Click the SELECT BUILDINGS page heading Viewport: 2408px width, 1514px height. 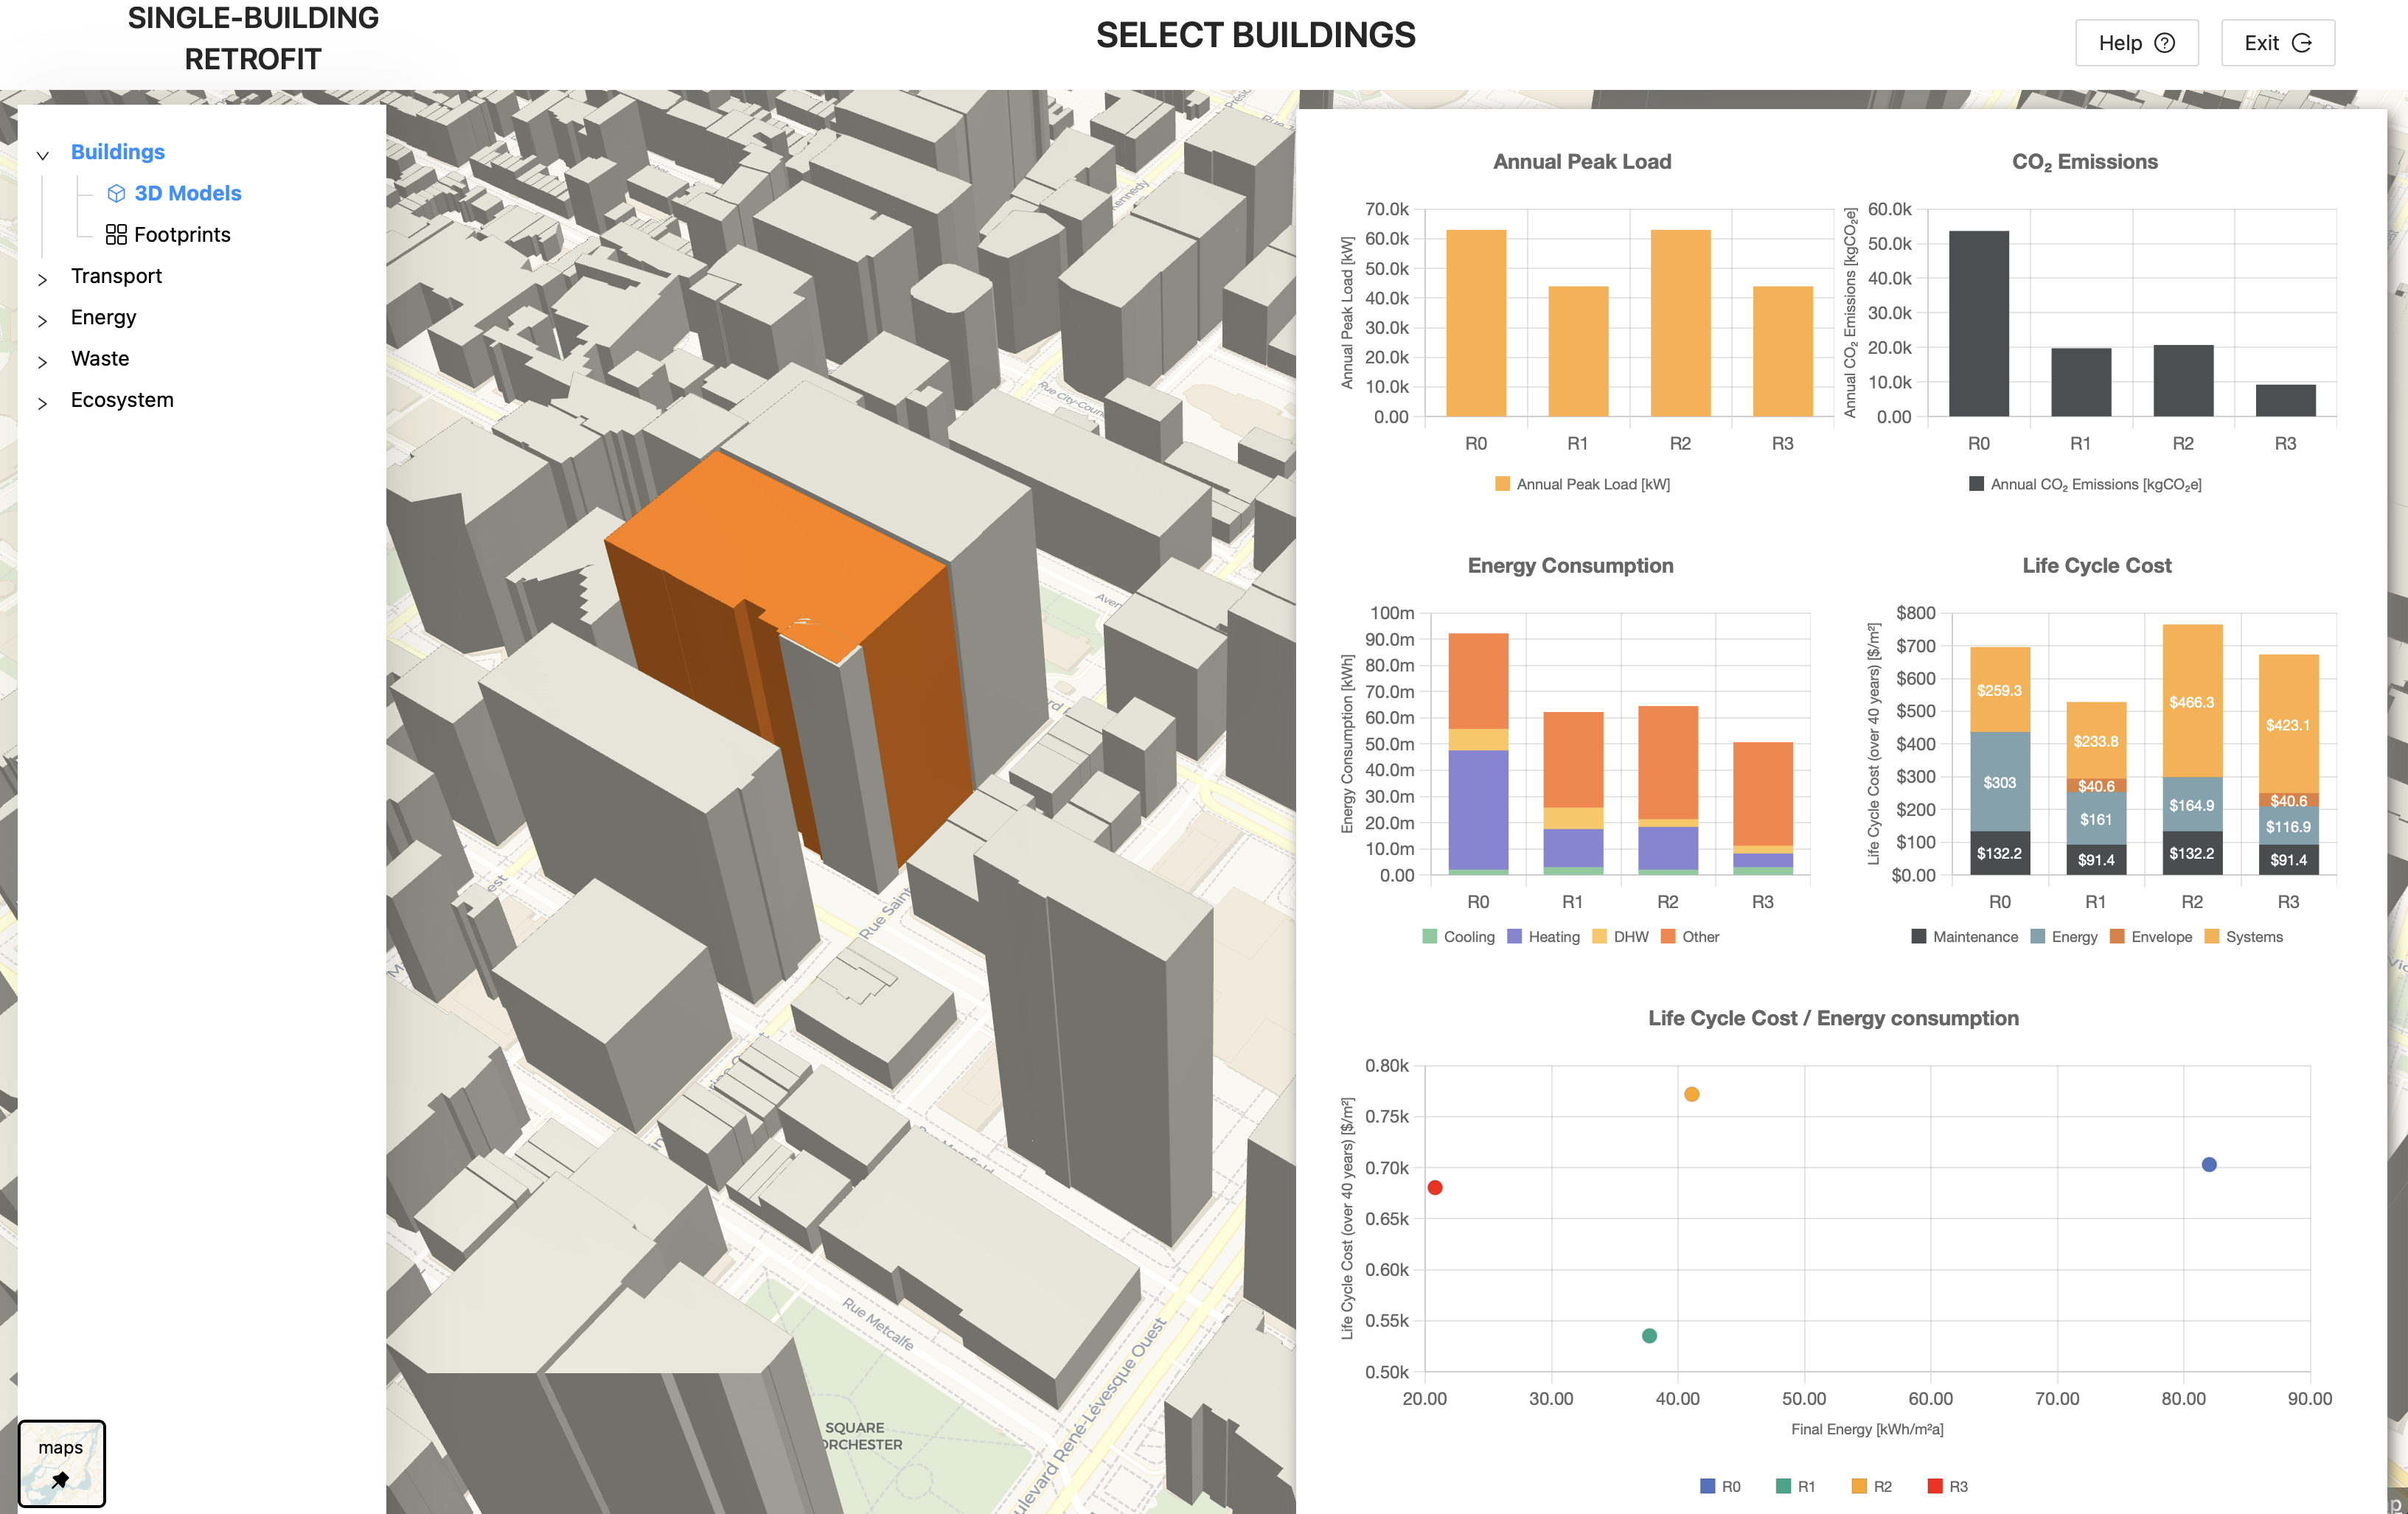[1255, 35]
